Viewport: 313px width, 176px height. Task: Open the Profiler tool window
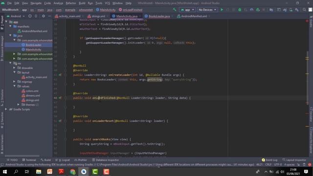click(81, 160)
